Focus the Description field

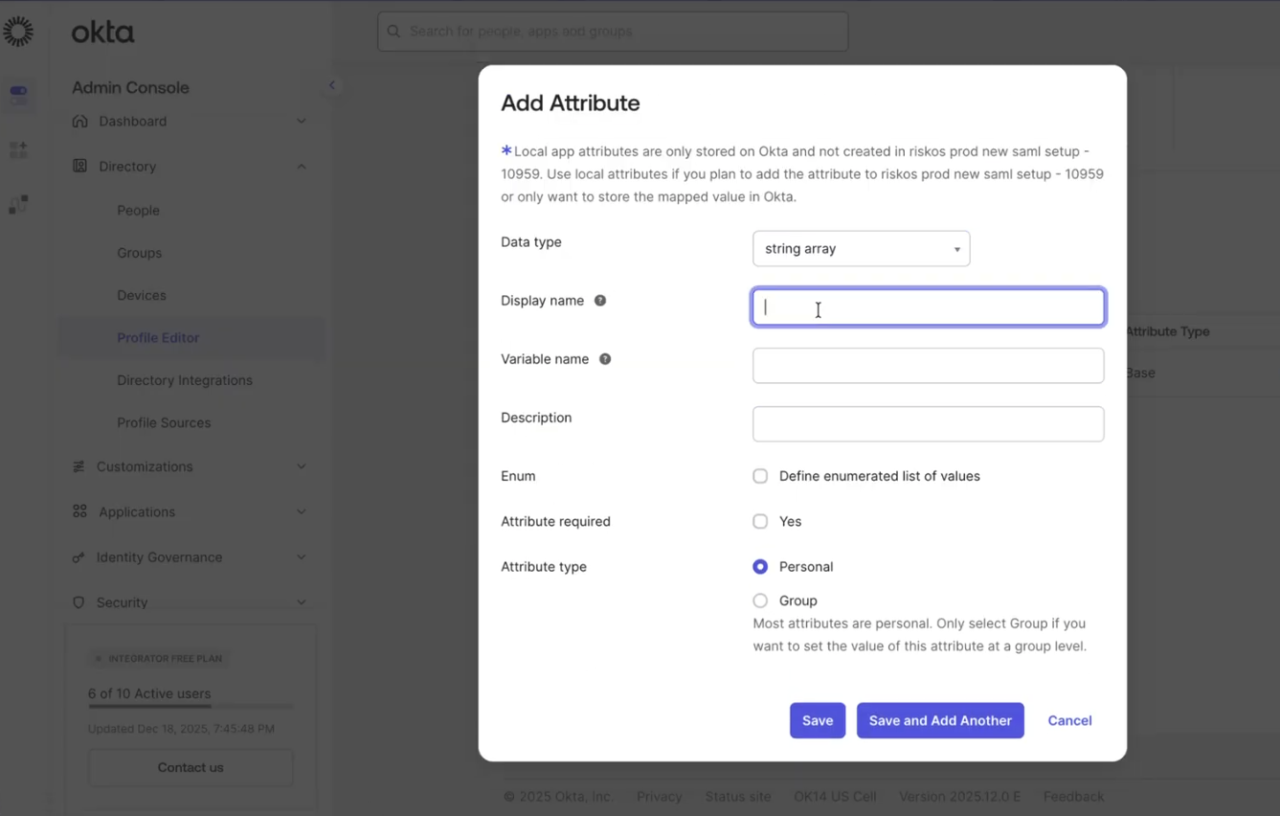pos(929,424)
